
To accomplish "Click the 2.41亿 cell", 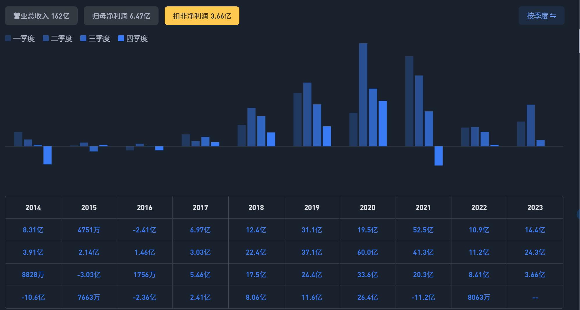I will point(200,297).
